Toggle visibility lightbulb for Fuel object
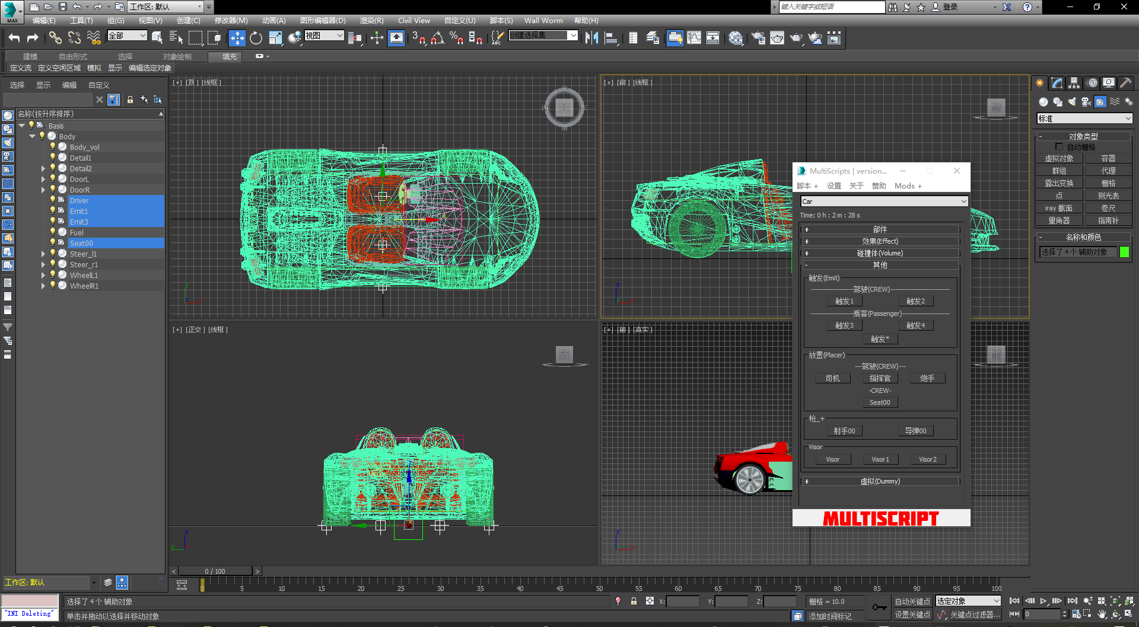The image size is (1139, 627). (53, 232)
